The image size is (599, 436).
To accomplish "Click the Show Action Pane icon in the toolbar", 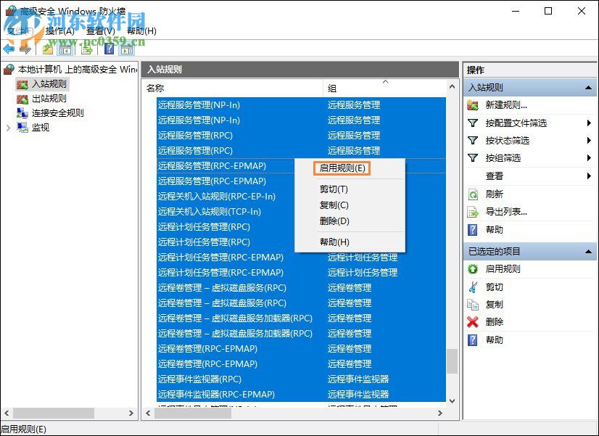I will point(126,49).
